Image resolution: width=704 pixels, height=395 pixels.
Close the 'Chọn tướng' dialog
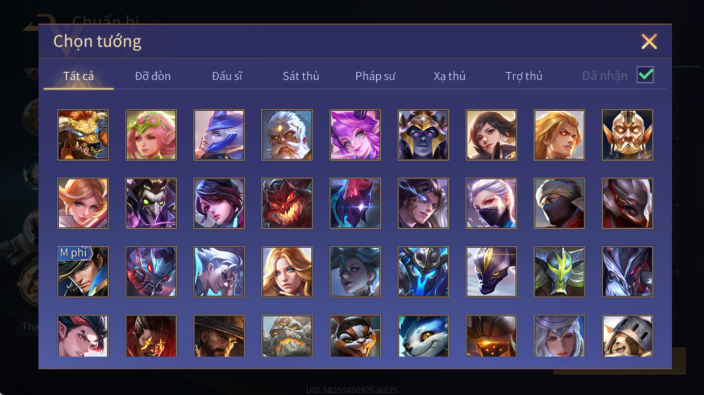click(x=649, y=41)
